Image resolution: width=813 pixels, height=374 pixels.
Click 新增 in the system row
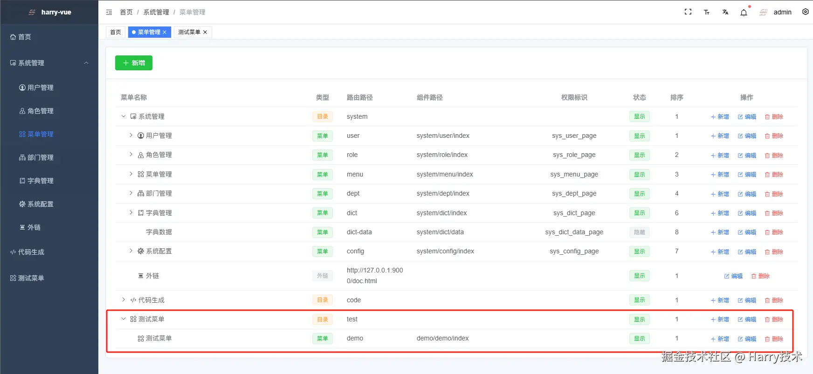point(720,117)
